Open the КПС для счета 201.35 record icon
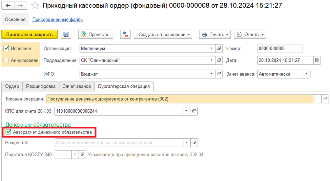 [x=193, y=111]
